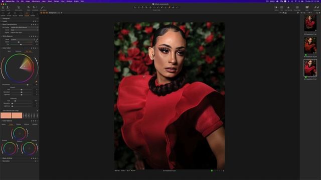Collapse the White Balance panel

8,36
